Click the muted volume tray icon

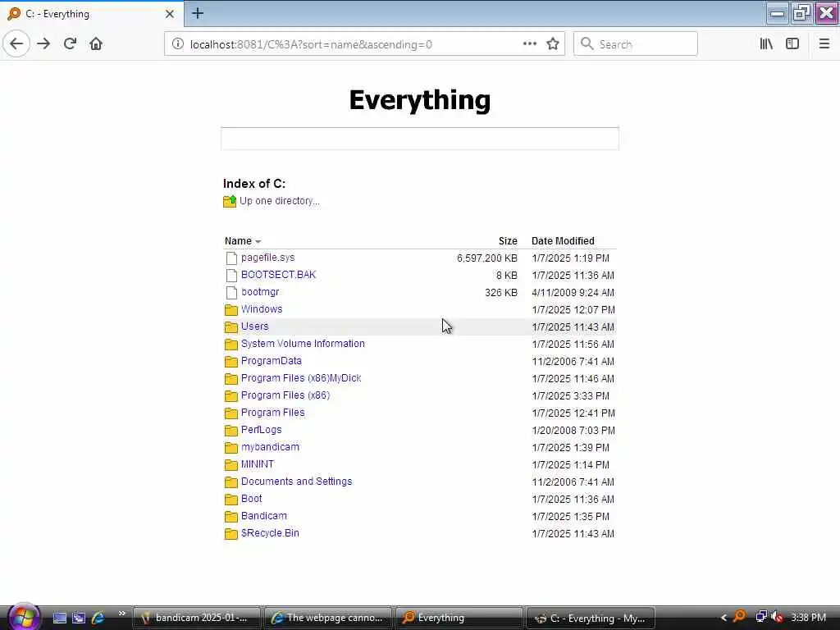[x=778, y=617]
